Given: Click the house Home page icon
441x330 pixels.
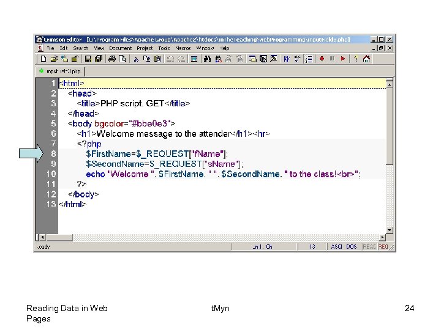Looking at the screenshot, I should (x=366, y=59).
